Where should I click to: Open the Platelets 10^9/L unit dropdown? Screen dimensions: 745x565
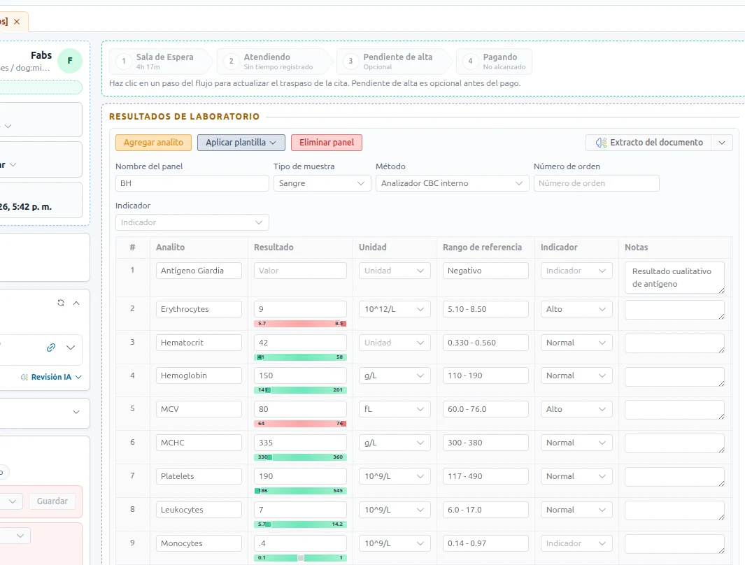tap(395, 476)
